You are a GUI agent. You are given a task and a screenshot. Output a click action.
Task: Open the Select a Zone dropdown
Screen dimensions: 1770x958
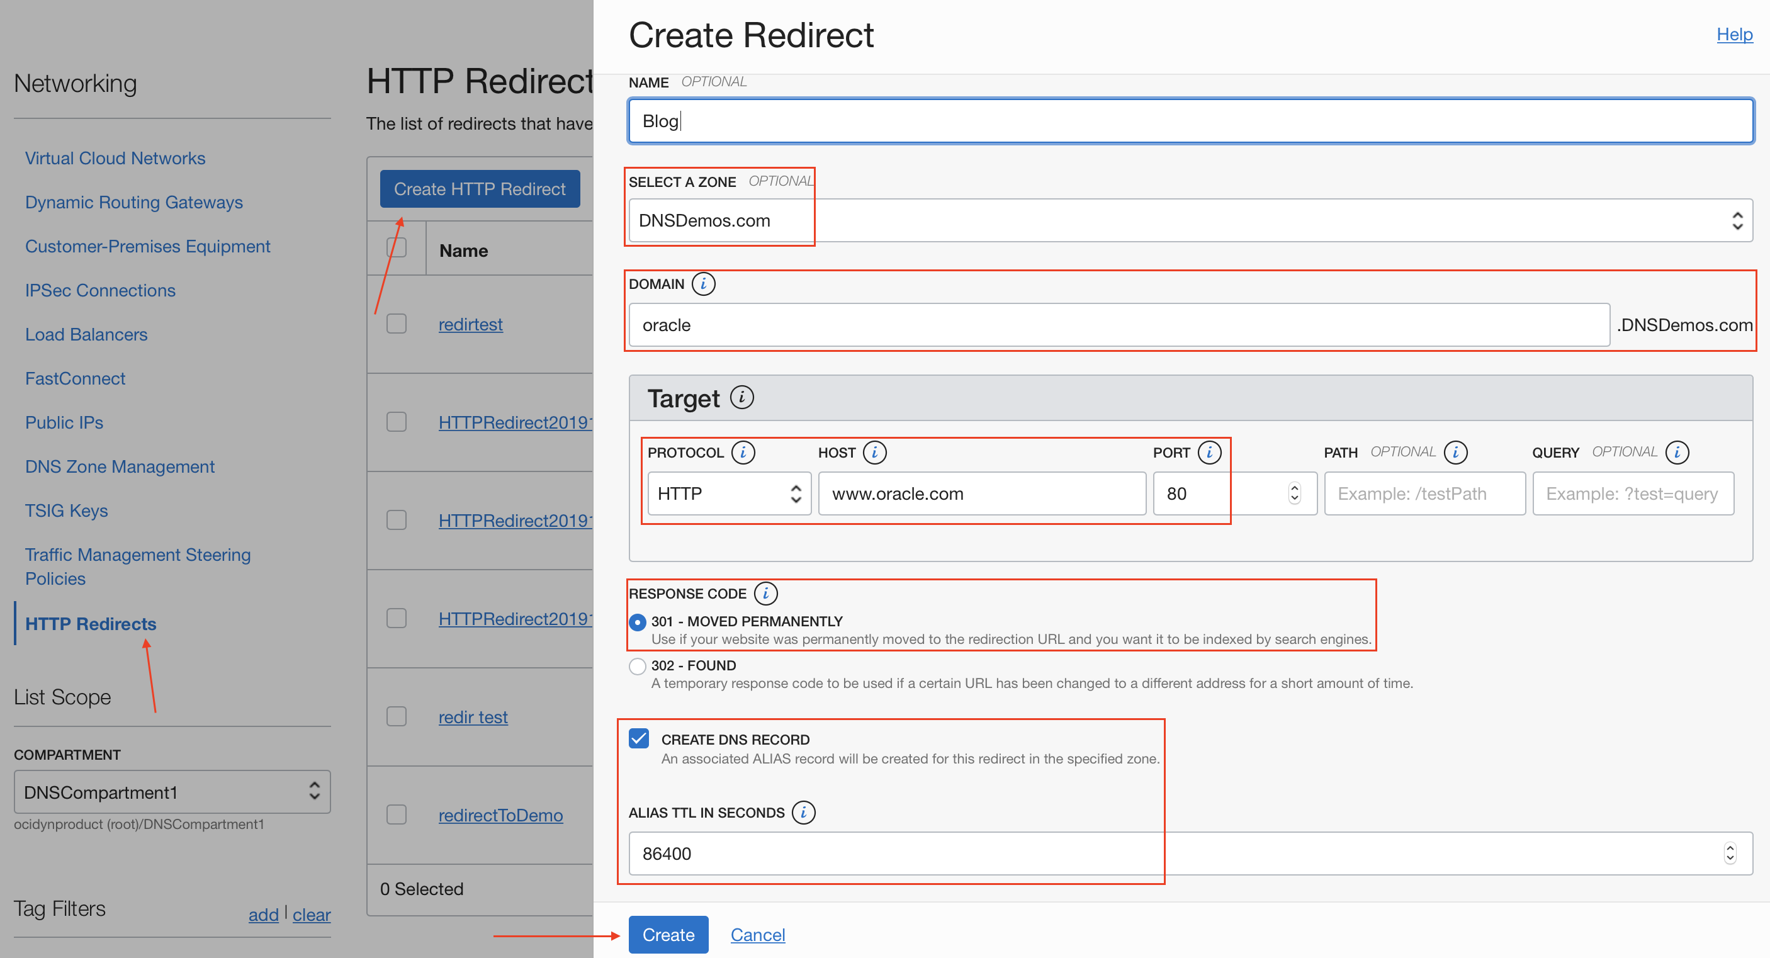[x=1190, y=220]
